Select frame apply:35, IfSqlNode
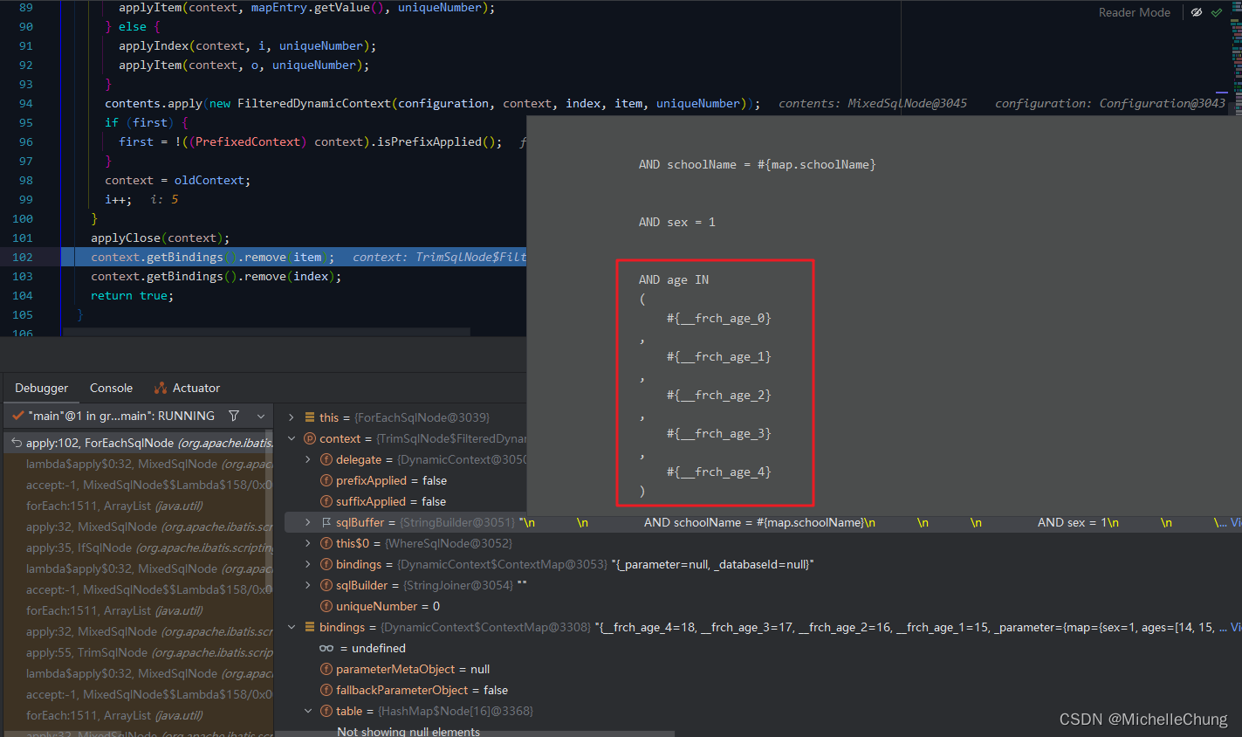The height and width of the screenshot is (737, 1242). [x=140, y=548]
